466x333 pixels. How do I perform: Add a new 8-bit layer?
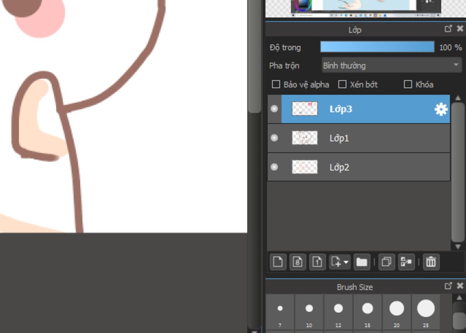pyautogui.click(x=298, y=262)
